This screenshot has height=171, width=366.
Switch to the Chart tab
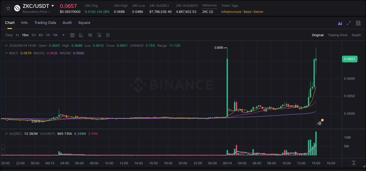point(10,23)
